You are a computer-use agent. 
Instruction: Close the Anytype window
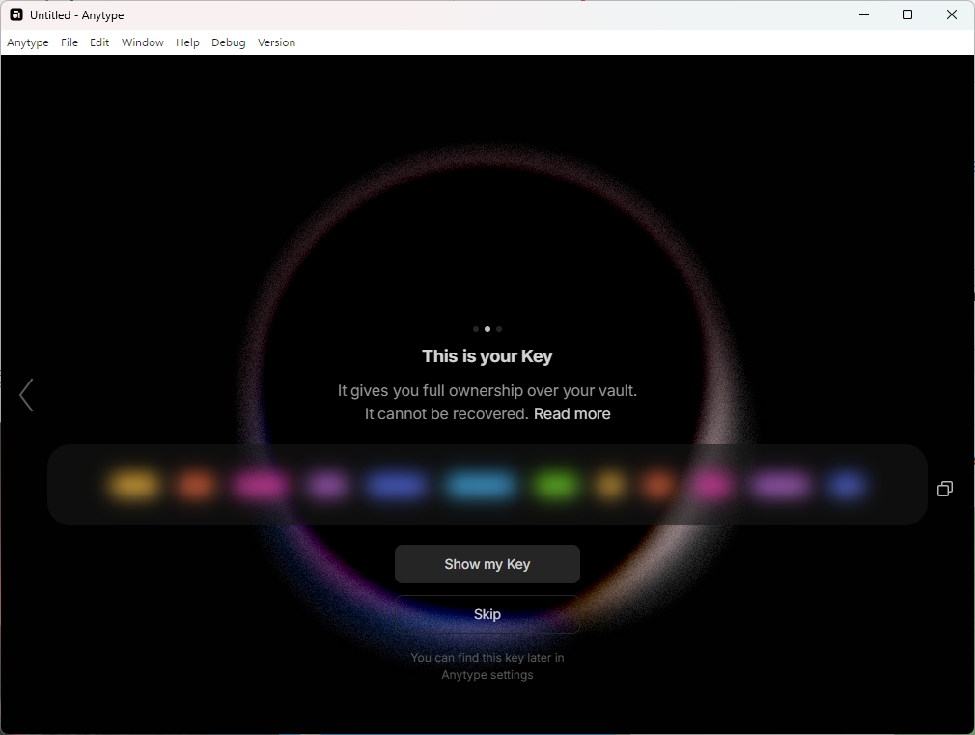click(x=952, y=14)
